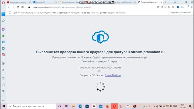
Task: Open sidebar three-dots setup menu
Action: (3, 101)
